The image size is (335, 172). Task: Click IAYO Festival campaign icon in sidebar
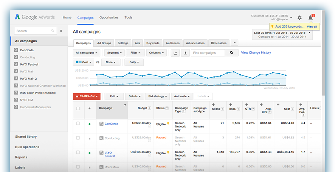click(x=16, y=64)
